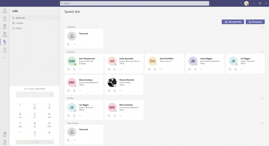Open Chat from the left rail

tap(5, 19)
